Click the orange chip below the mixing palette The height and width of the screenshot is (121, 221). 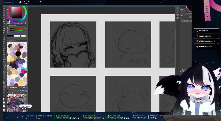[x=11, y=88]
